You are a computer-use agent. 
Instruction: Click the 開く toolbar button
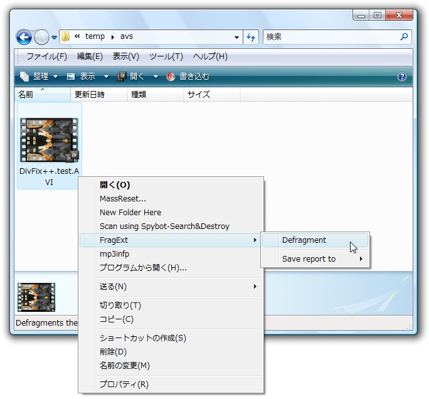tap(130, 77)
